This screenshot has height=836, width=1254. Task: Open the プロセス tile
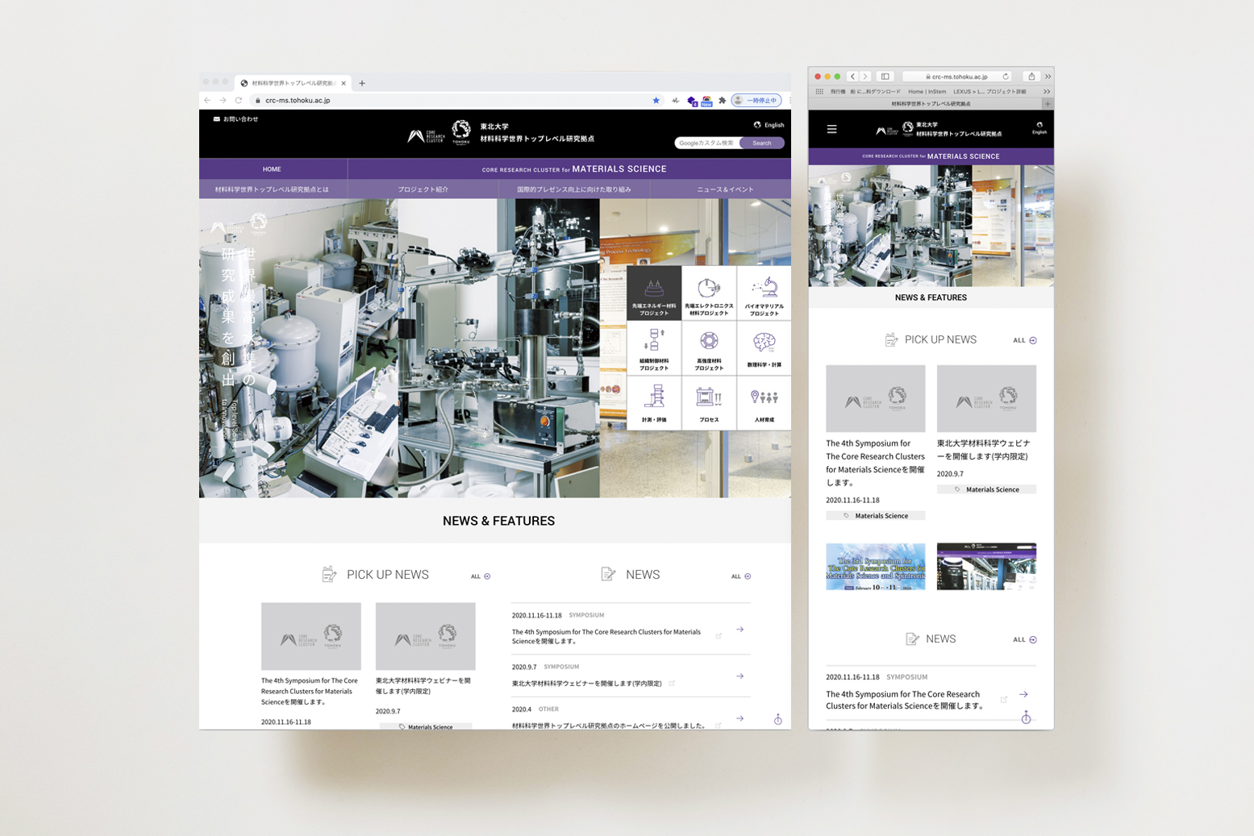point(709,403)
